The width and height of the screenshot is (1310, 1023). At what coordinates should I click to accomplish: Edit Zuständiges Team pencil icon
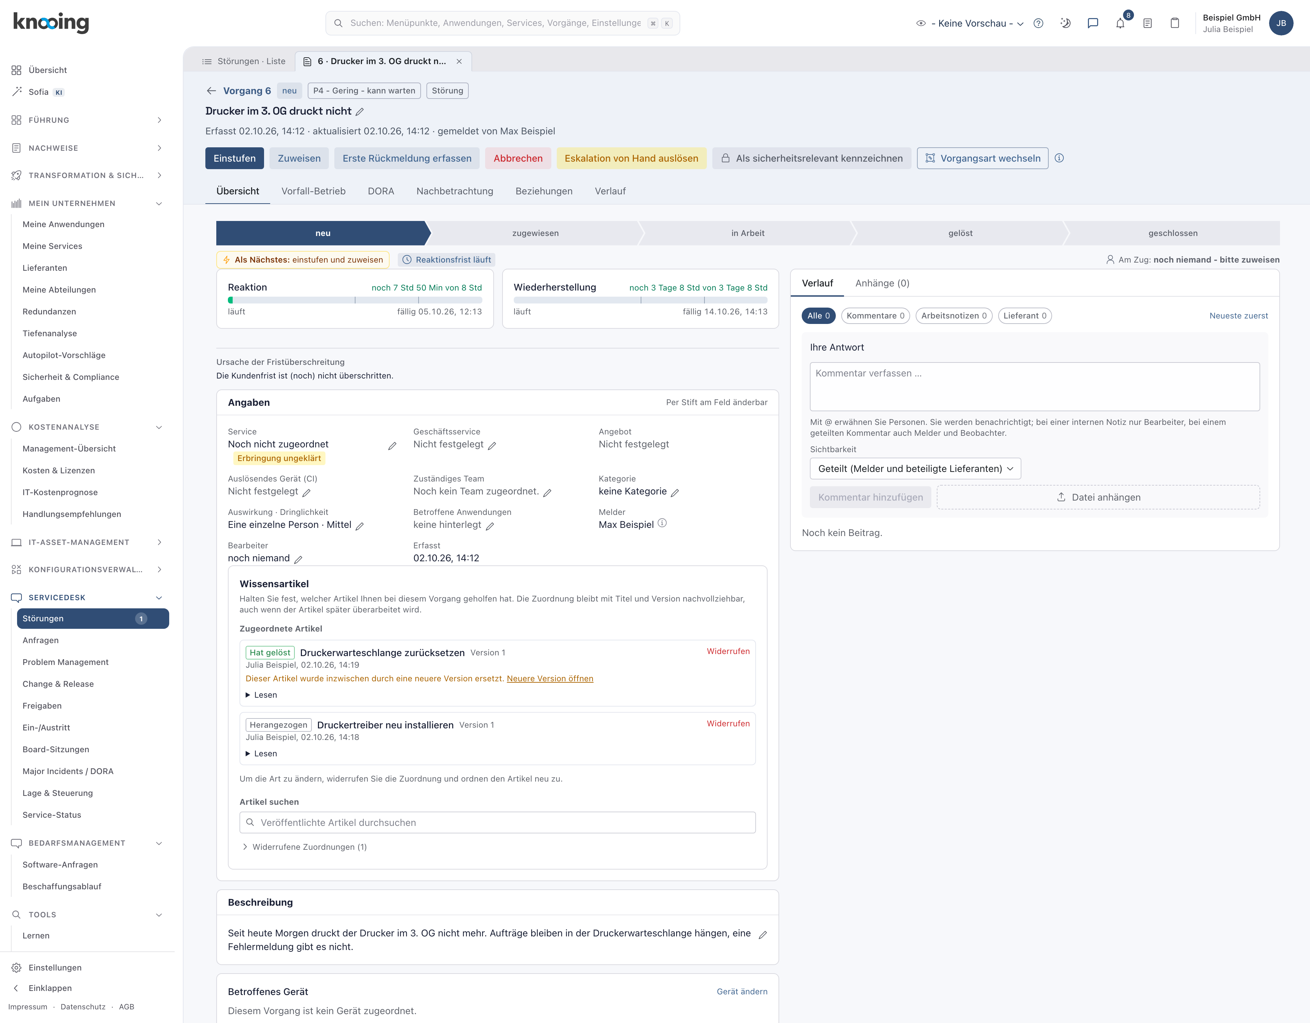click(547, 492)
